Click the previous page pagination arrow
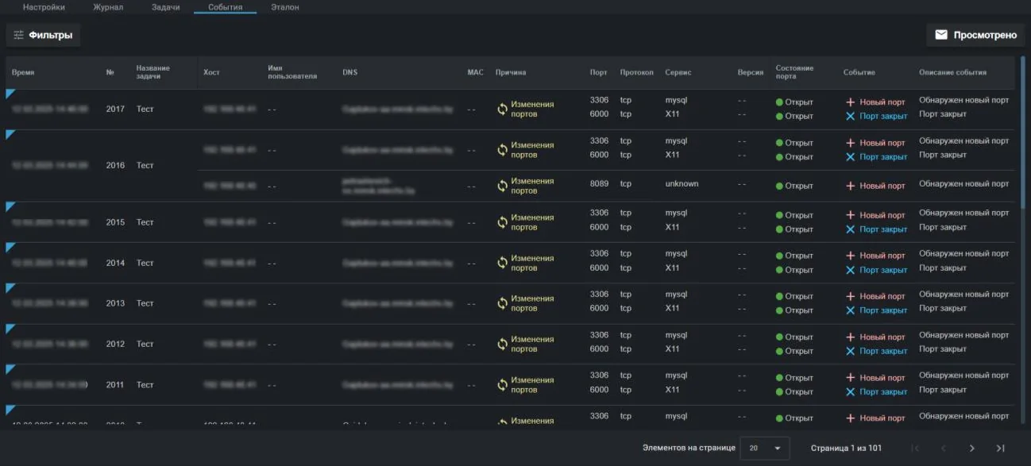Image resolution: width=1031 pixels, height=466 pixels. pos(944,449)
